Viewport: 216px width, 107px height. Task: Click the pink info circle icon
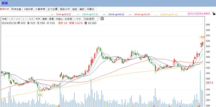point(189,14)
